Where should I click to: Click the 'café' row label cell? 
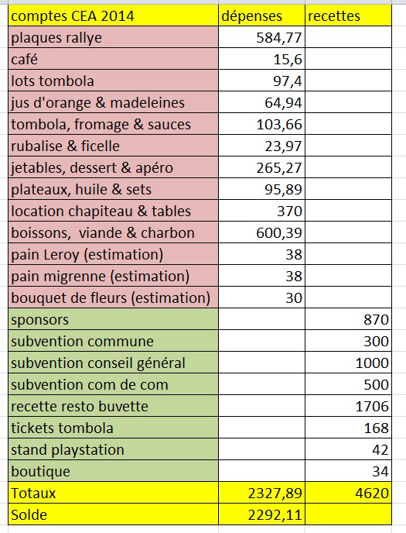113,59
